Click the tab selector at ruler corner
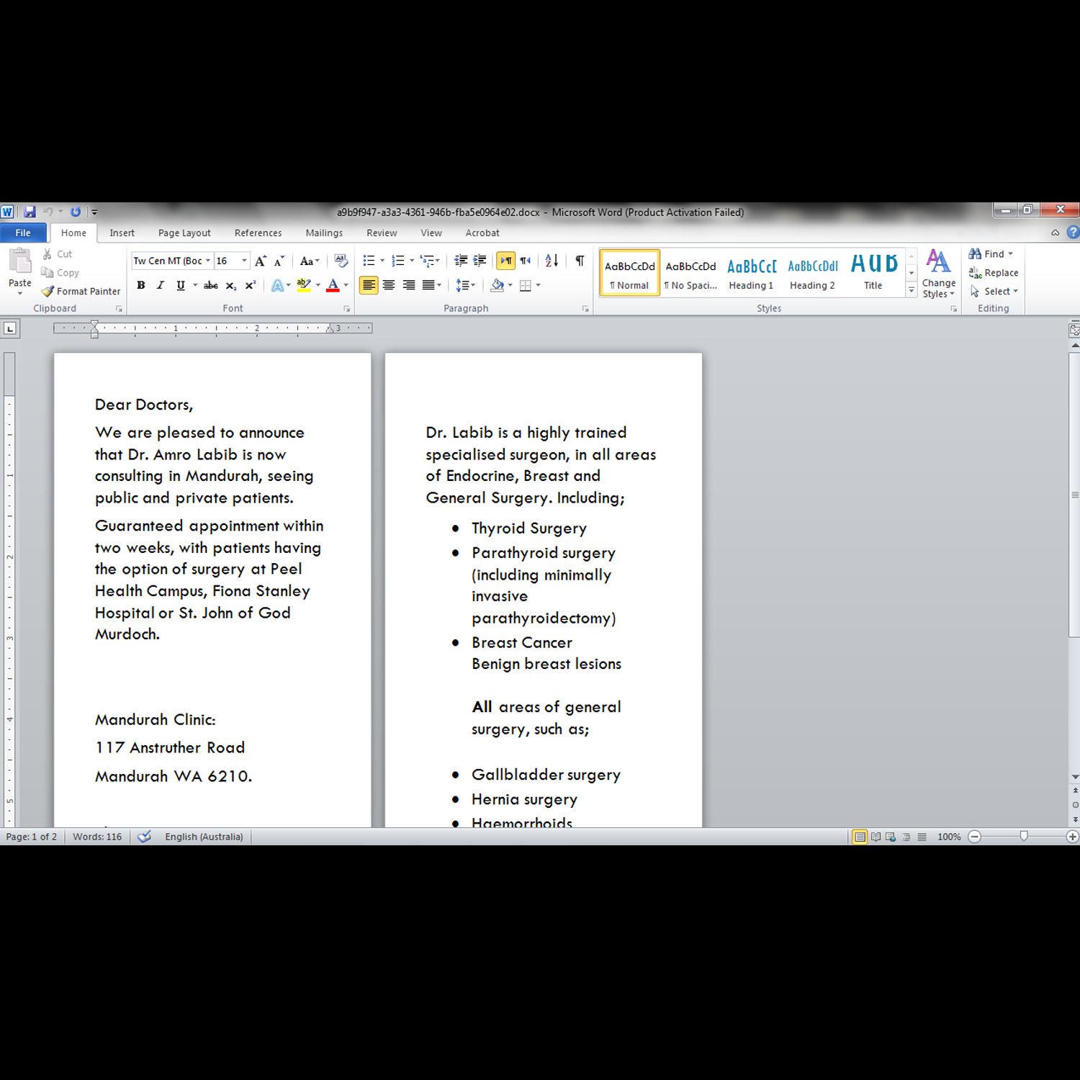This screenshot has height=1080, width=1080. [x=10, y=329]
